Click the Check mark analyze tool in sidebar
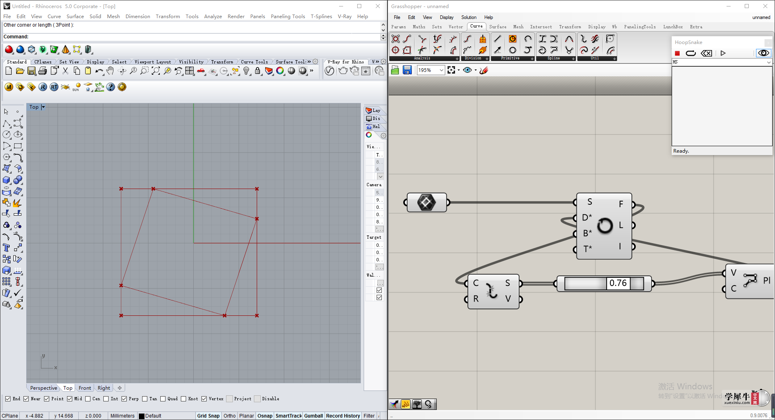This screenshot has height=420, width=775. pos(18,293)
